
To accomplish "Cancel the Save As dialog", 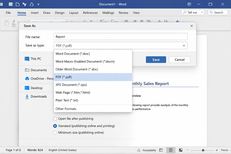I will (x=179, y=59).
